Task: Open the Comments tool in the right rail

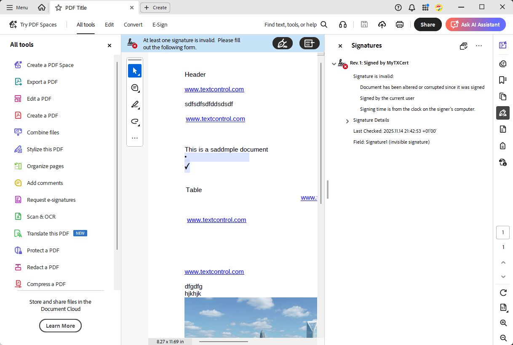Action: click(502, 64)
